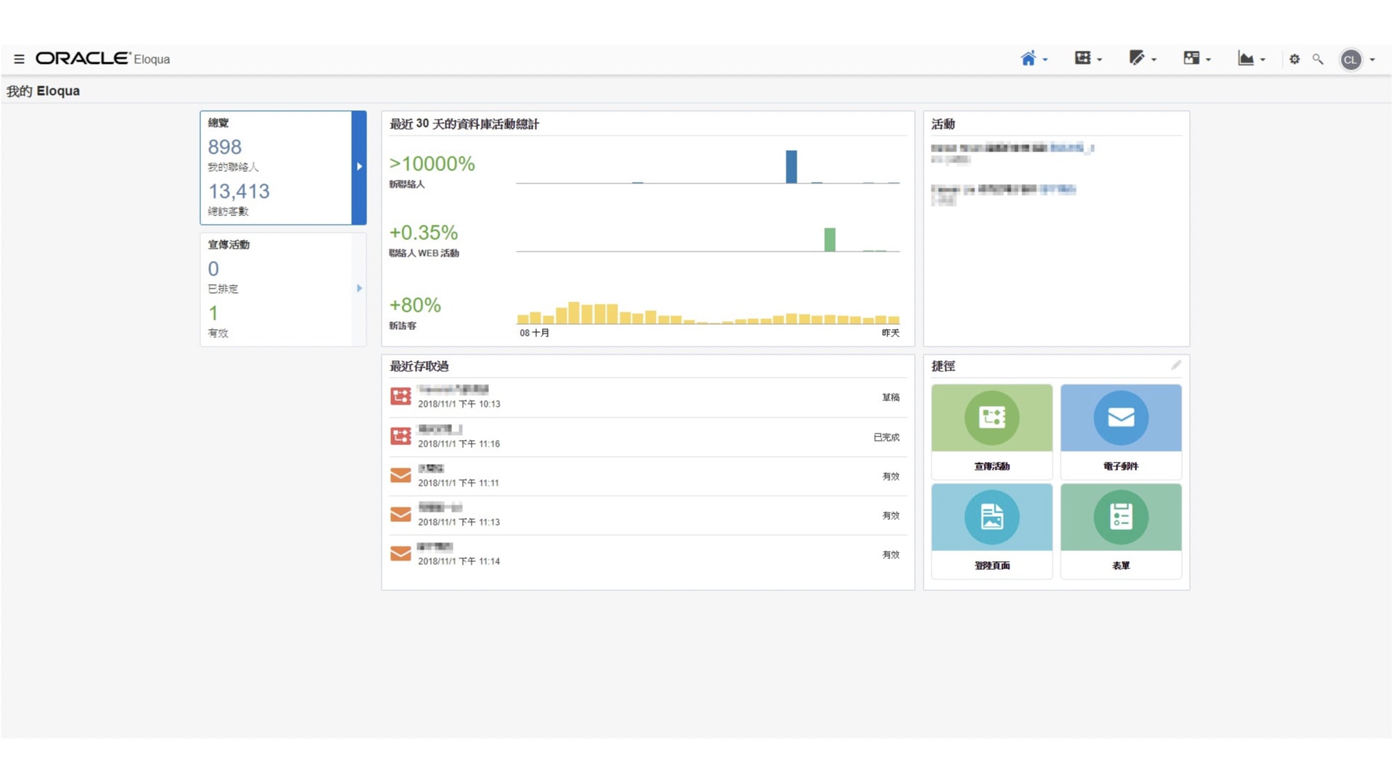1393x783 pixels.
Task: Expand the 宣傳活動 campaigns panel arrow
Action: coord(359,289)
